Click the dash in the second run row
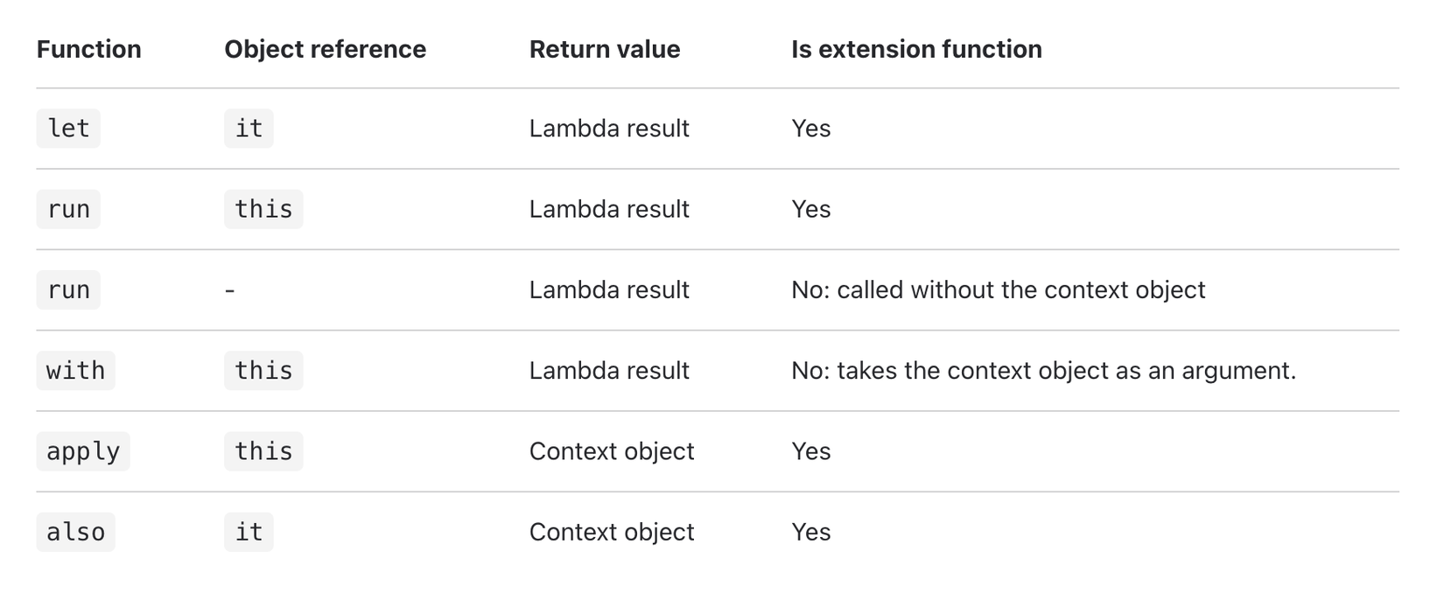This screenshot has height=593, width=1444. [229, 290]
